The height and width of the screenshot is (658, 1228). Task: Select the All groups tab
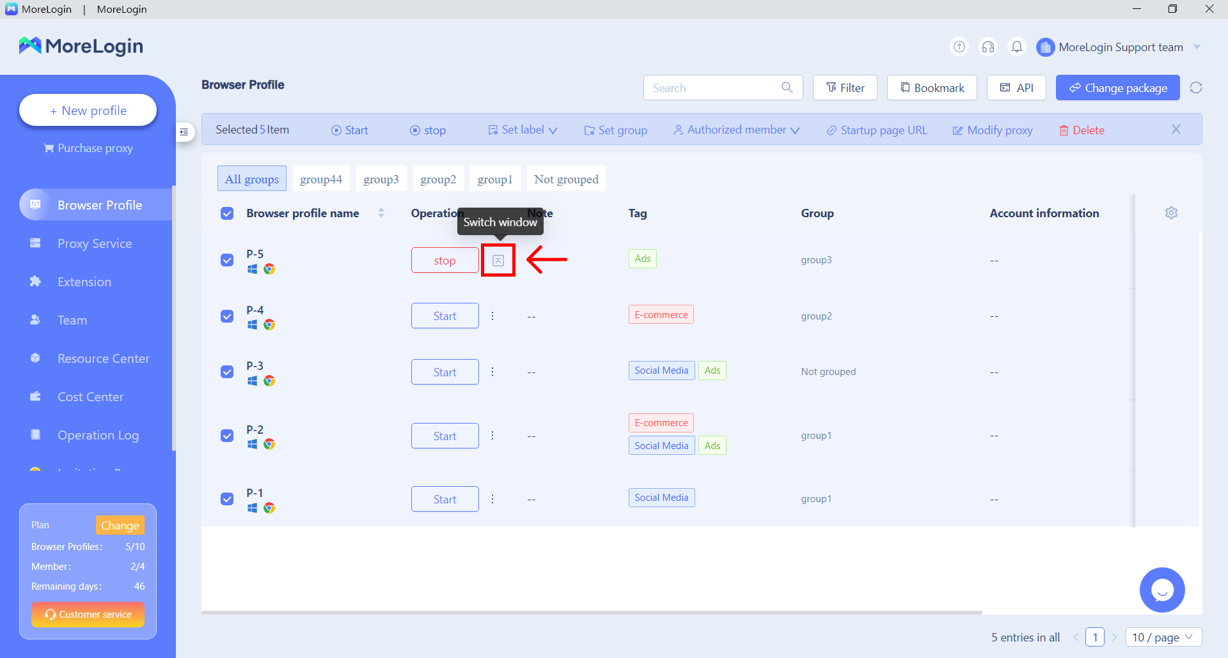click(252, 179)
